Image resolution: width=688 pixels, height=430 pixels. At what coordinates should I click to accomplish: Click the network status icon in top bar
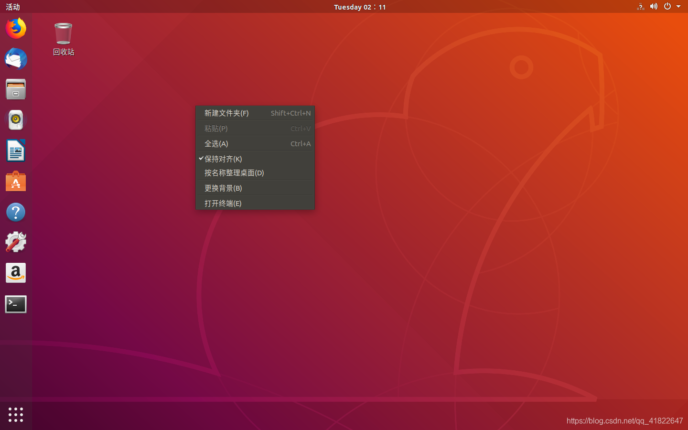point(641,7)
